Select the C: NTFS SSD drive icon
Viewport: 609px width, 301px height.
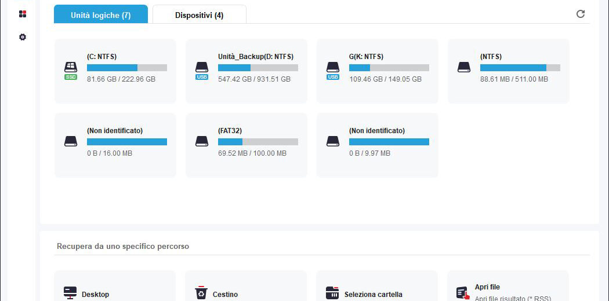point(71,71)
